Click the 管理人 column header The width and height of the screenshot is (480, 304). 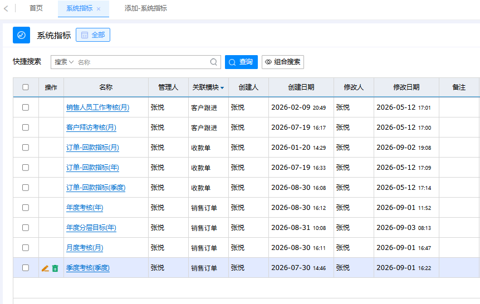tap(168, 87)
